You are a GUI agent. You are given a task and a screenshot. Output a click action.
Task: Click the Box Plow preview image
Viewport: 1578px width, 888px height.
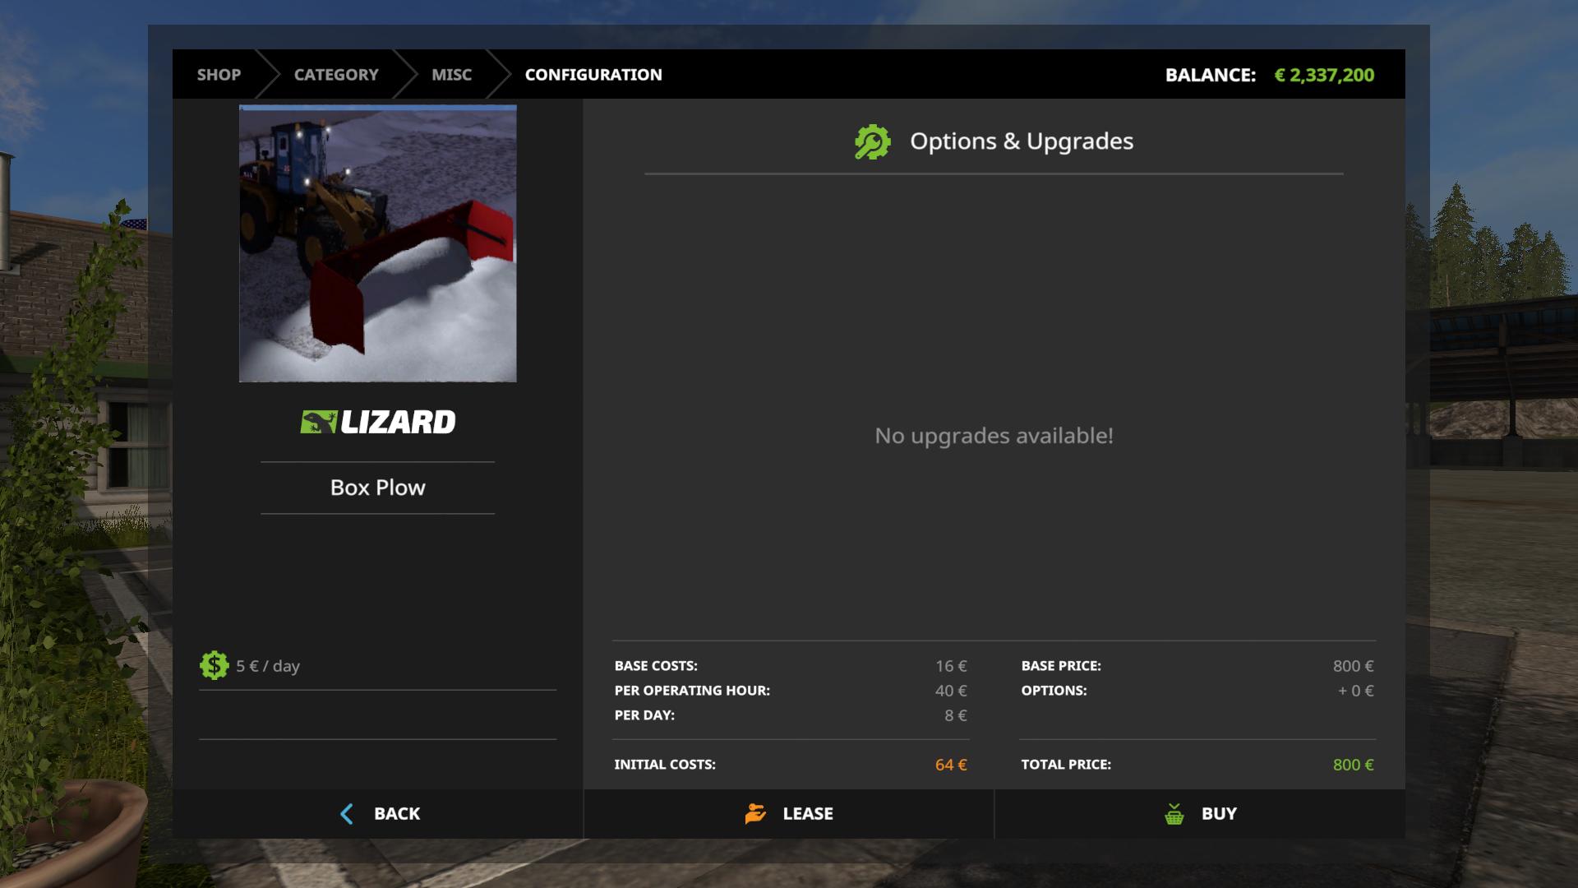[378, 243]
